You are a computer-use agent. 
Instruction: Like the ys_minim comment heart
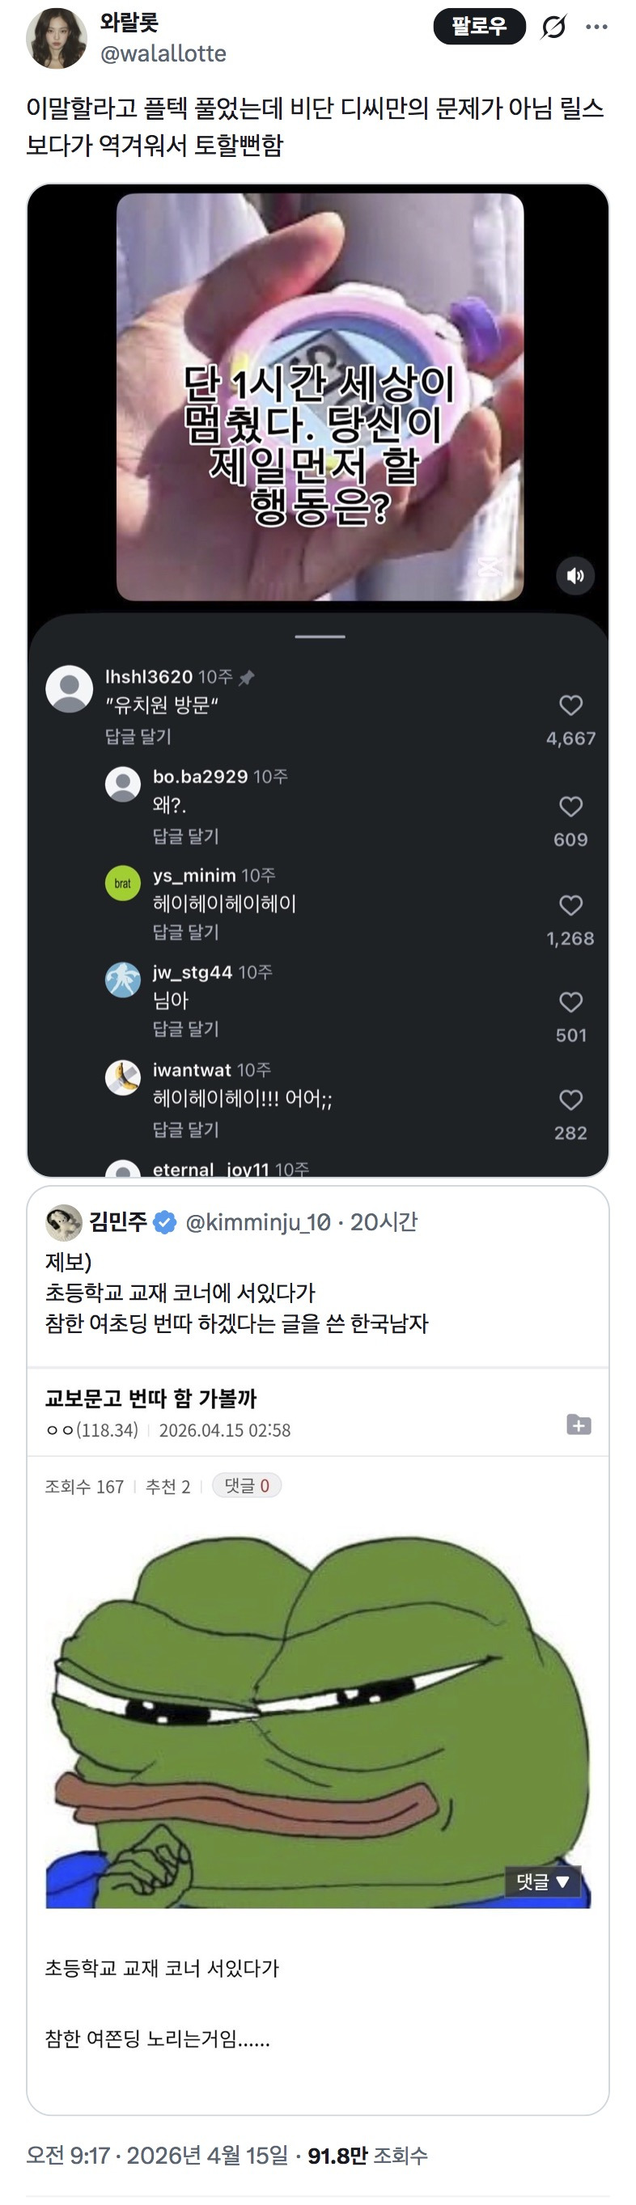coord(571,906)
